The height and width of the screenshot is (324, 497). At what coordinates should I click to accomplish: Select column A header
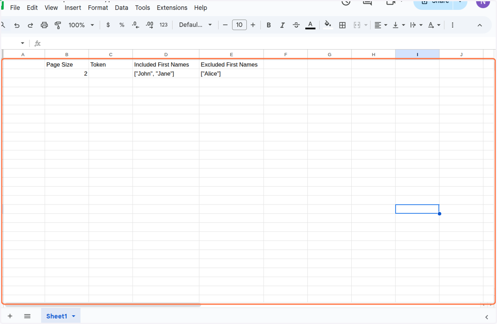coord(23,55)
